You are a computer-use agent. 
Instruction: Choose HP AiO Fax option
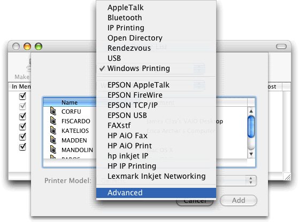(156, 136)
